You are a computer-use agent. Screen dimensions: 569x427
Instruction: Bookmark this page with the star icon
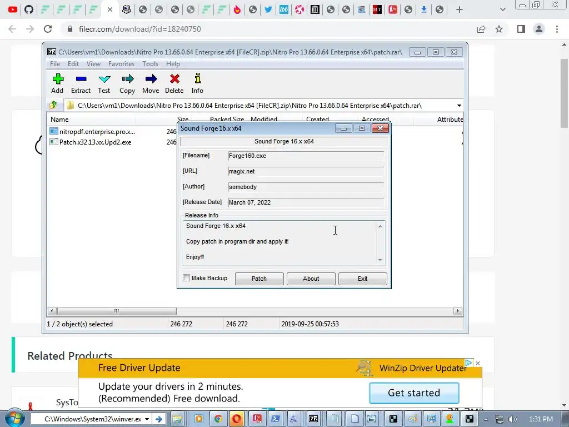tap(500, 29)
